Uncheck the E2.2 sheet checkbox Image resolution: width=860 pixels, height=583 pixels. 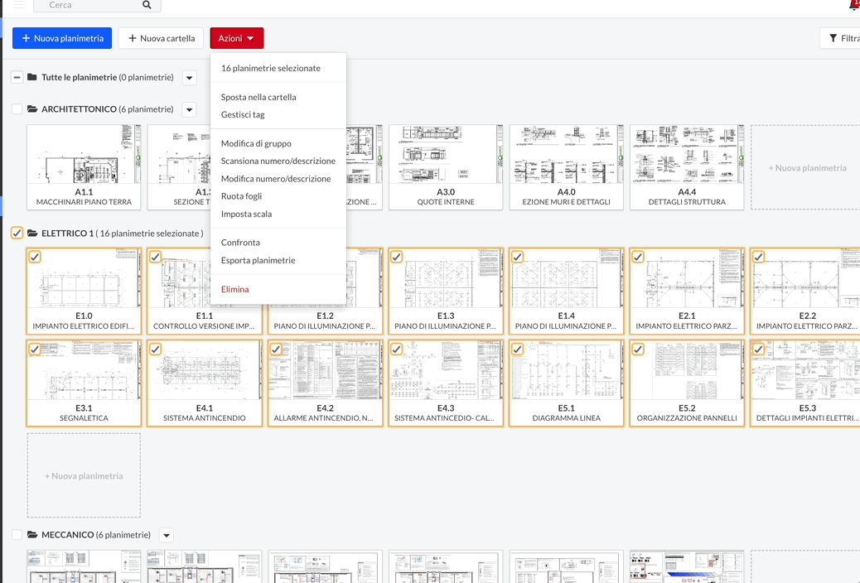[x=759, y=257]
